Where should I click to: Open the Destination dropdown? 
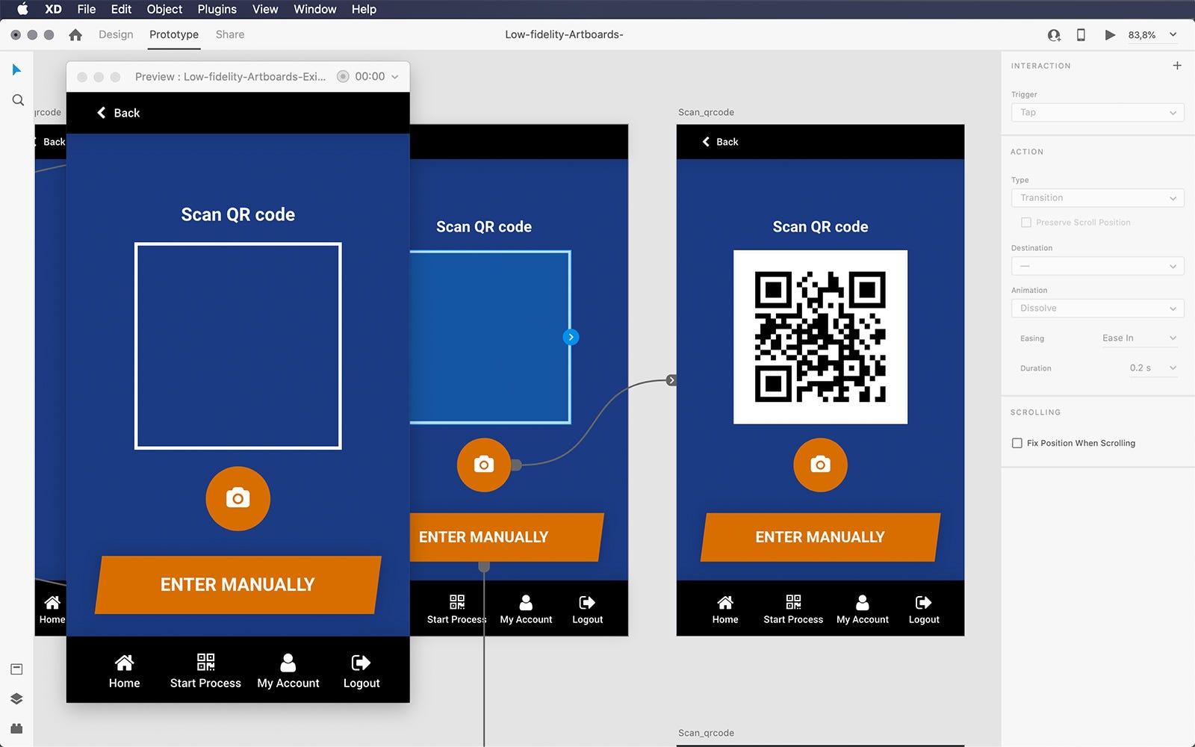click(1097, 266)
